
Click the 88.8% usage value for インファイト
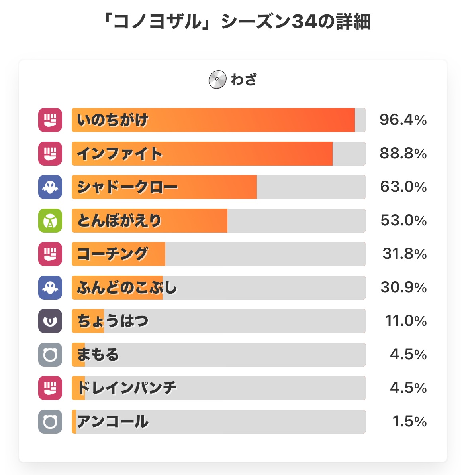pos(403,154)
